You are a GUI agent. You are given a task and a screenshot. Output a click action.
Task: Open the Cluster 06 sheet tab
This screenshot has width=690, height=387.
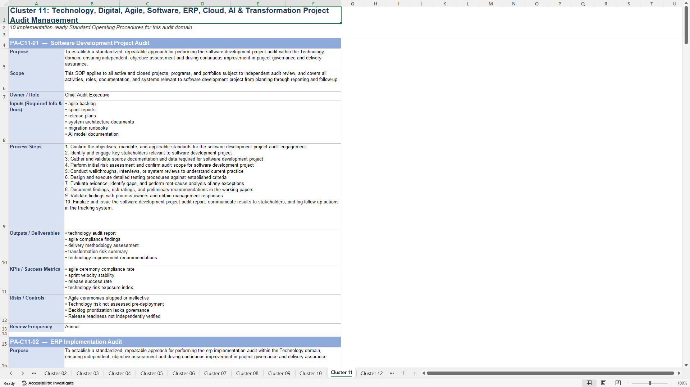click(183, 373)
